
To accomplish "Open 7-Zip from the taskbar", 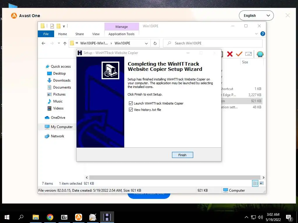I will coord(64,217).
